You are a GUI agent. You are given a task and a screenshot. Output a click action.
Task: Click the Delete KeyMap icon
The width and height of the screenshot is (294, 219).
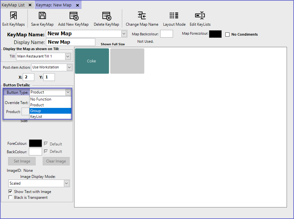[106, 16]
